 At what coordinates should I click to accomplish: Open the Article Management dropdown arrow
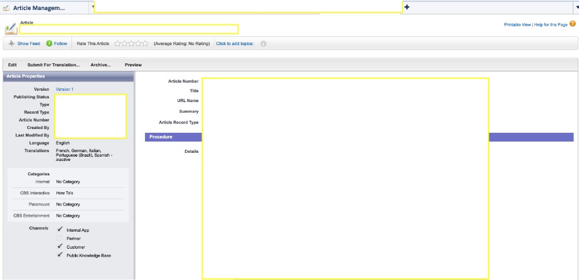pos(93,7)
